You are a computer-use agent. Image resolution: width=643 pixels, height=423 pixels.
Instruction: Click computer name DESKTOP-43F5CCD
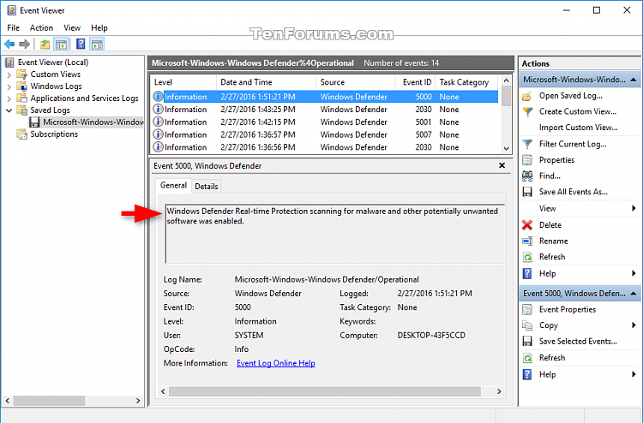[431, 336]
